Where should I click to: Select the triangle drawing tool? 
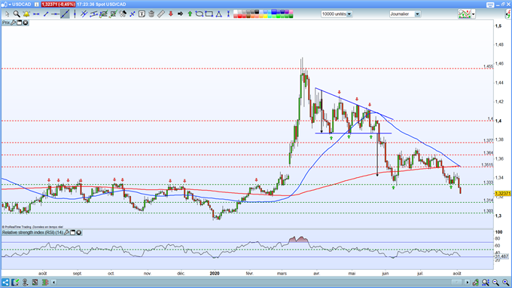click(219, 14)
